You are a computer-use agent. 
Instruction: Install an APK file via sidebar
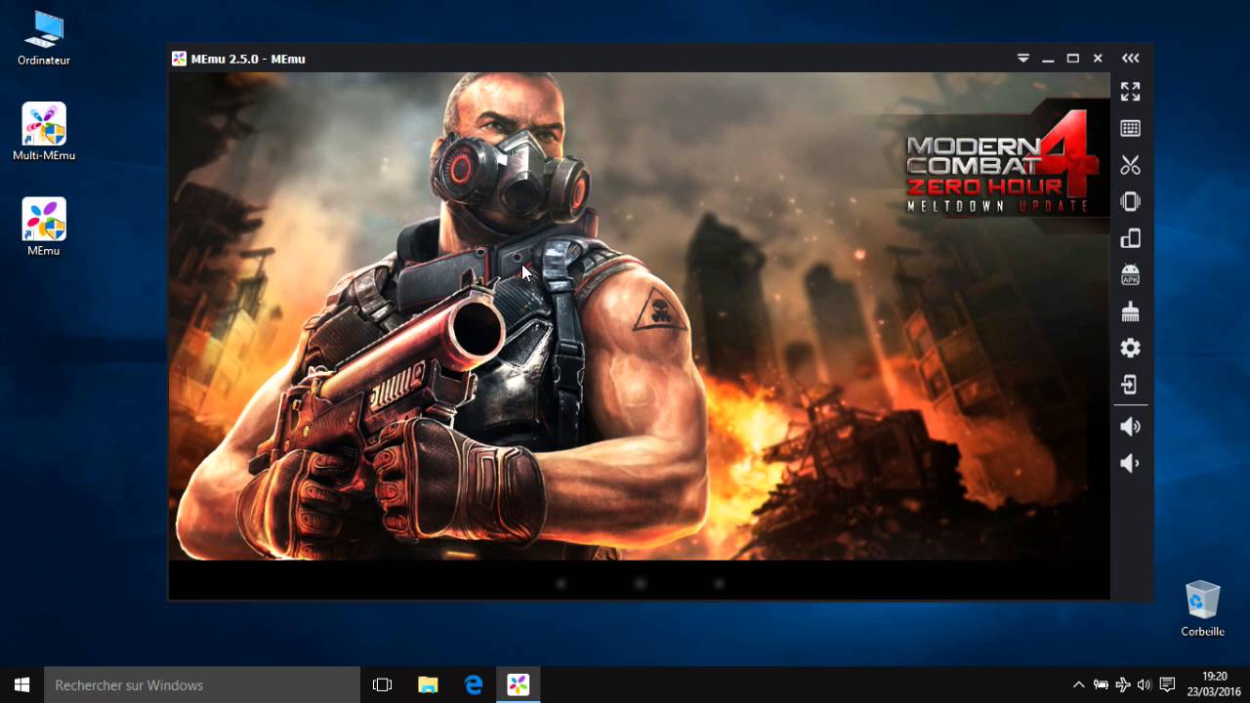1130,274
